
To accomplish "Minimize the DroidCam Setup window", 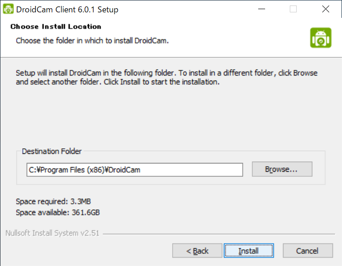I will coord(261,9).
